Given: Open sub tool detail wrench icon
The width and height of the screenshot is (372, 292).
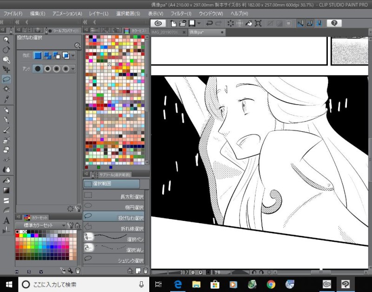Looking at the screenshot, I should [x=78, y=208].
